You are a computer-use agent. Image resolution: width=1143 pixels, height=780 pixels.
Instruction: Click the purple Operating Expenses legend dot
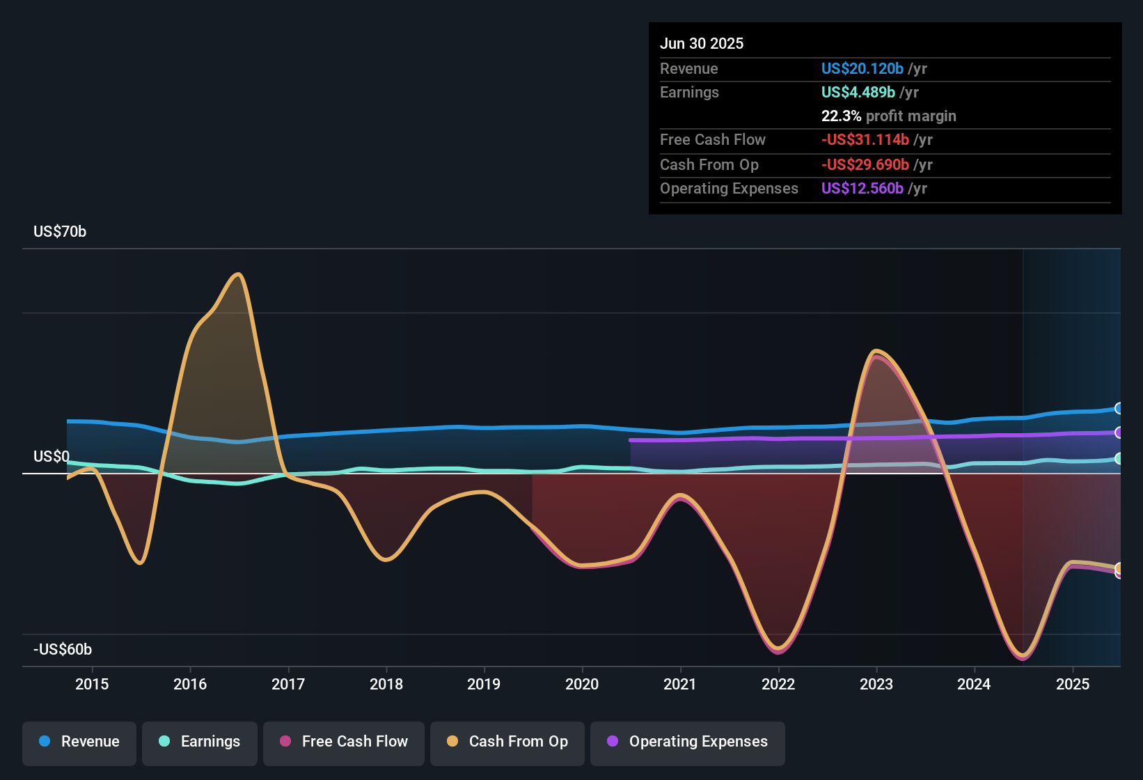pos(613,741)
